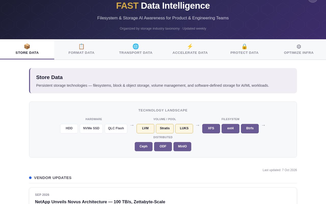Click the QLC Flash chip
This screenshot has height=204, width=326.
coord(116,129)
